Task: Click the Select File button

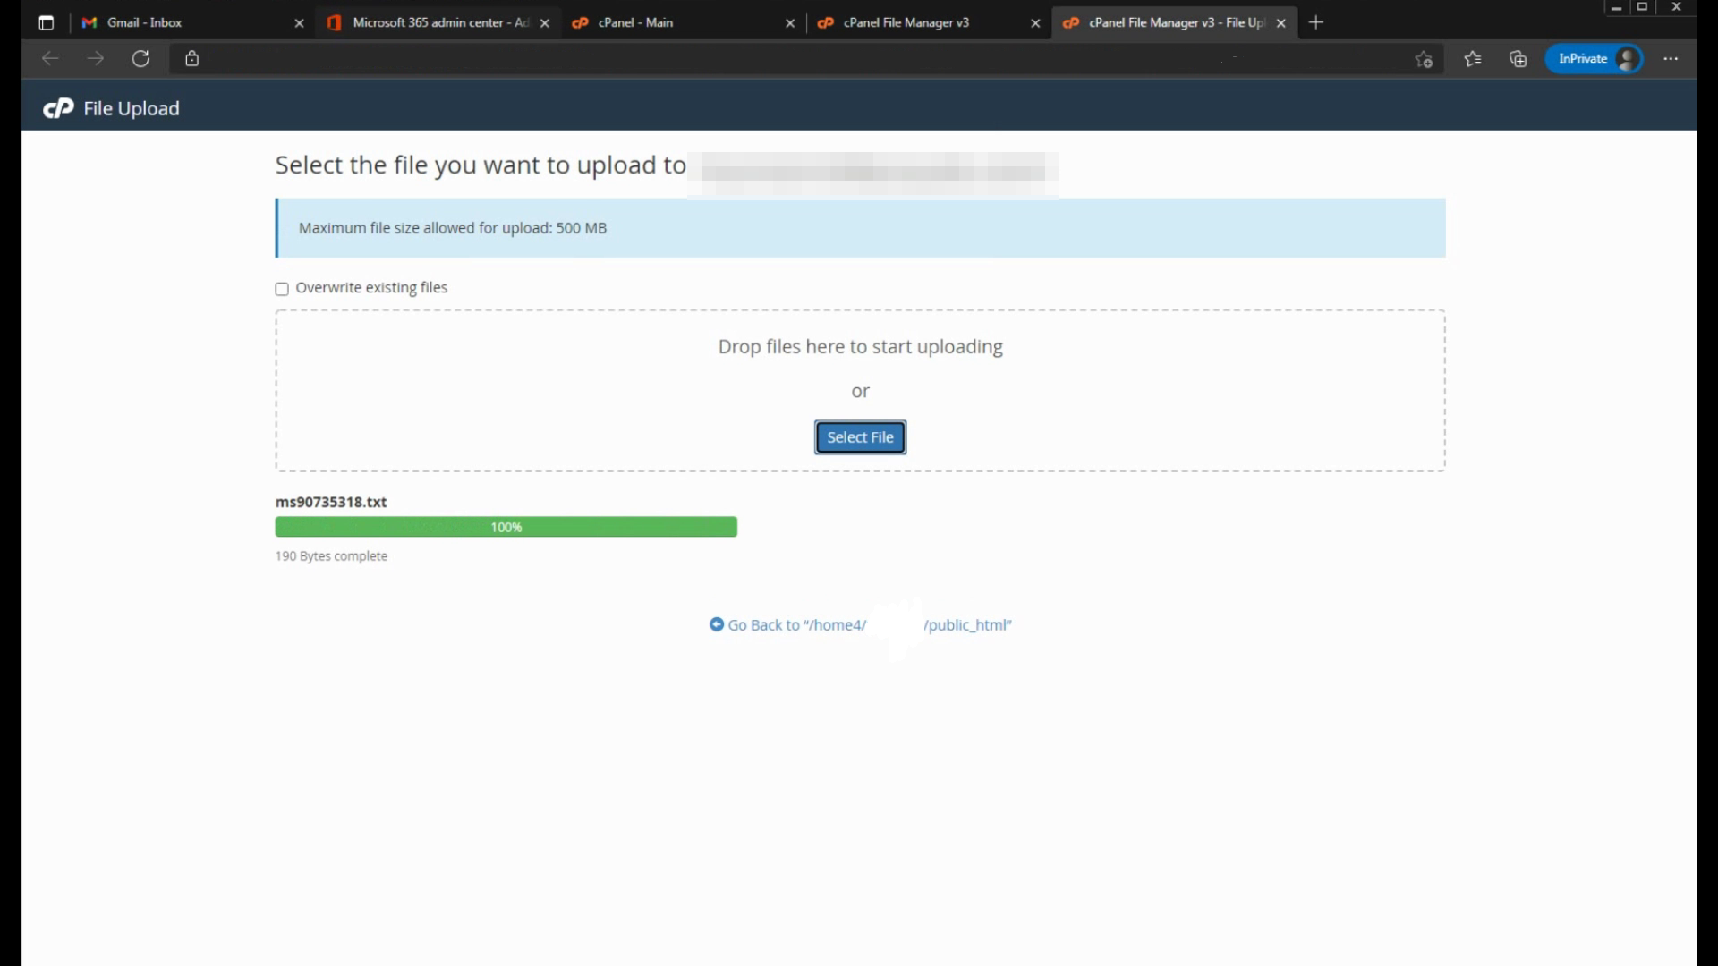Action: pyautogui.click(x=860, y=437)
